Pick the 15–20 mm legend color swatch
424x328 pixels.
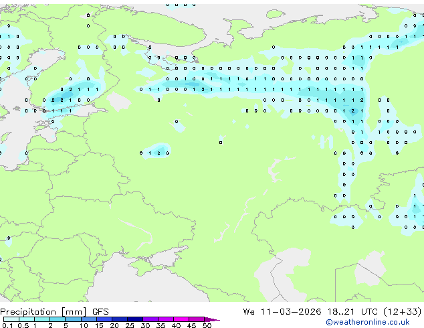(104, 319)
